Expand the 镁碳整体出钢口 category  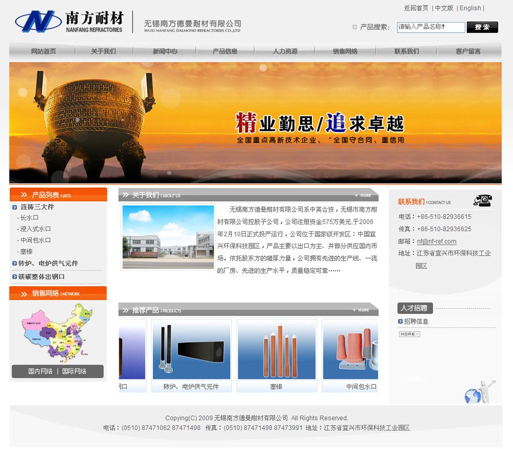41,277
